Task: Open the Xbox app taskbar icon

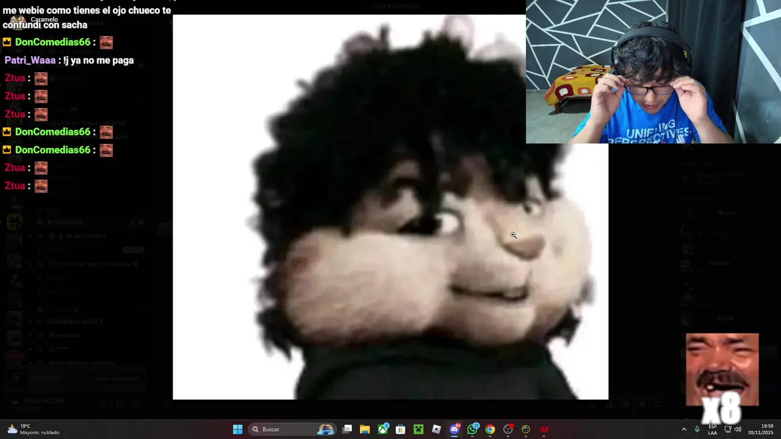Action: click(x=383, y=429)
